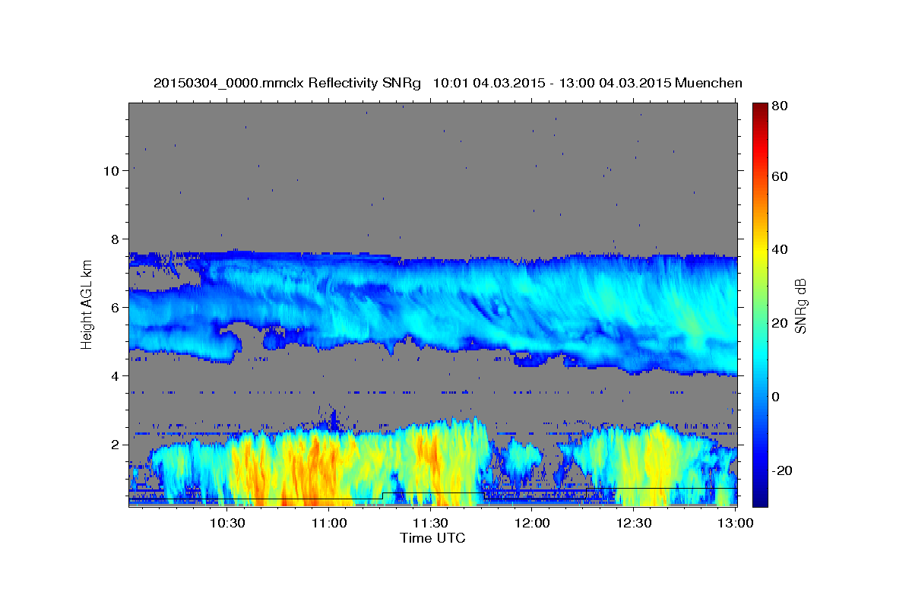The image size is (912, 608).
Task: Click the 11:30 time tick label
Action: pyautogui.click(x=431, y=523)
